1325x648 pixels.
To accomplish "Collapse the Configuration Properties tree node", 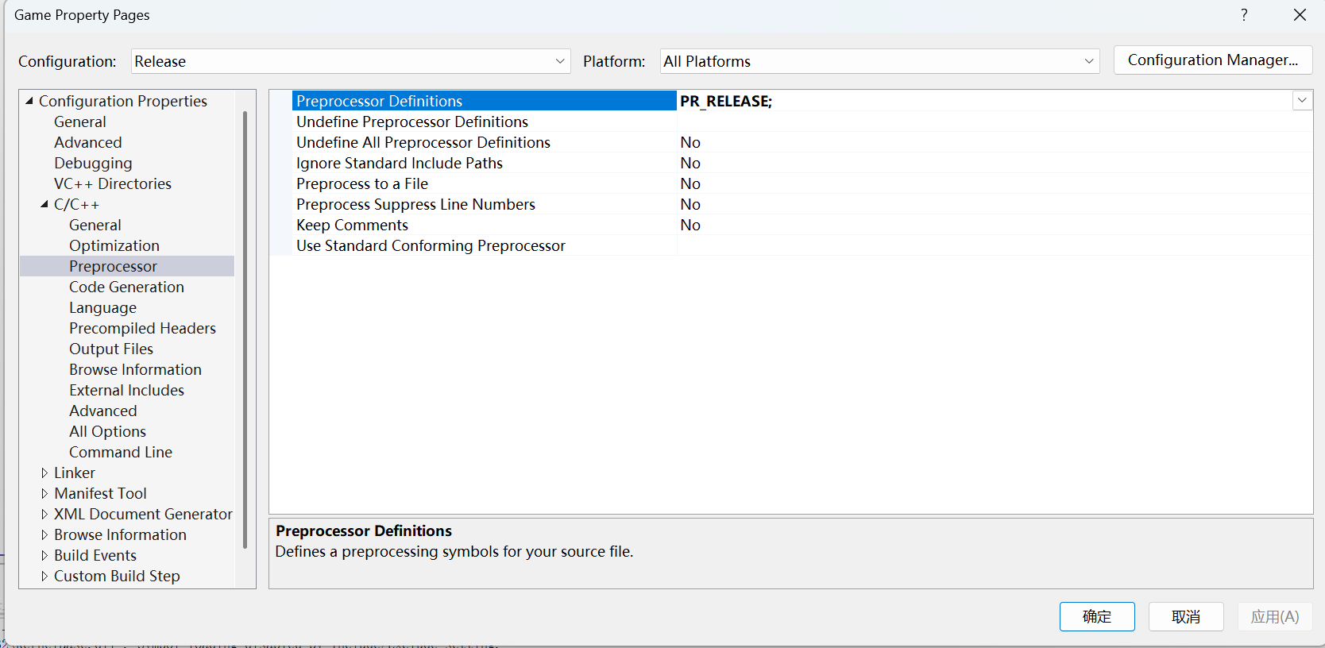I will click(x=29, y=101).
